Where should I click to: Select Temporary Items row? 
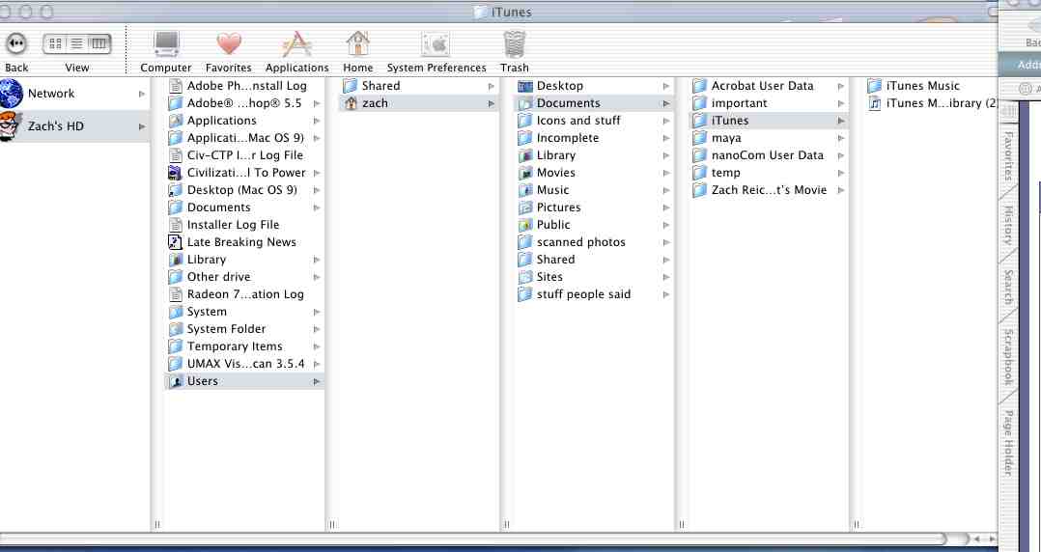click(243, 346)
